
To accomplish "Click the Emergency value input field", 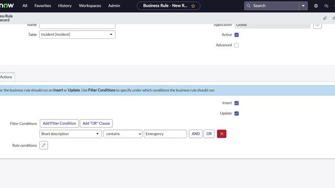I will click(x=165, y=134).
